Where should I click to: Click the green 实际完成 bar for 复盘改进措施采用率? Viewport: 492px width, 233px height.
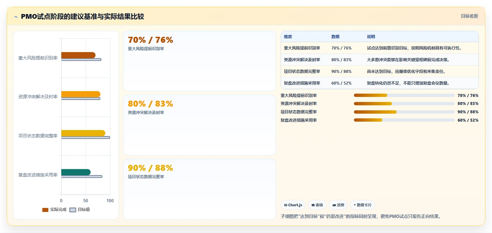click(76, 172)
